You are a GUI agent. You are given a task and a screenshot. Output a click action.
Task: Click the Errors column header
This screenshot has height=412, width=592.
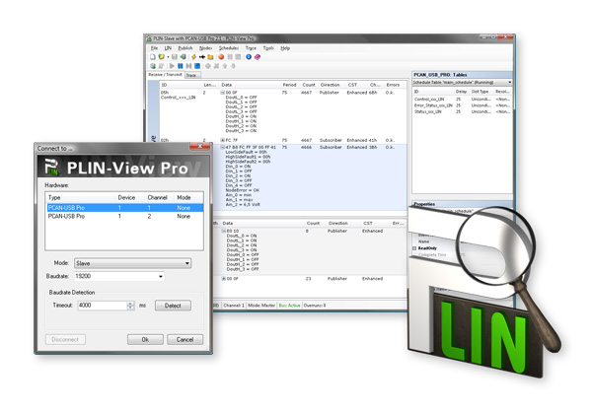point(393,85)
